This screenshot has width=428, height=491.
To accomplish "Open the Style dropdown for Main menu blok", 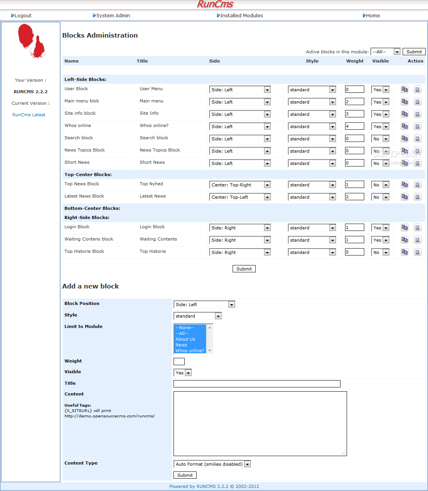I will click(312, 102).
